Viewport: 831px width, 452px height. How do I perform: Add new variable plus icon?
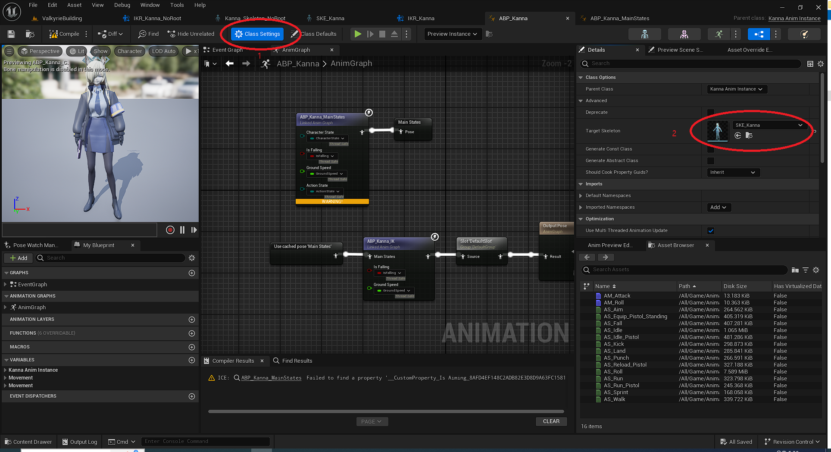[192, 360]
